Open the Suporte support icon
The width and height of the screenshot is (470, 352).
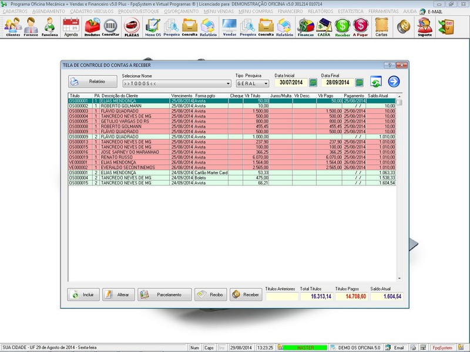[x=425, y=26]
